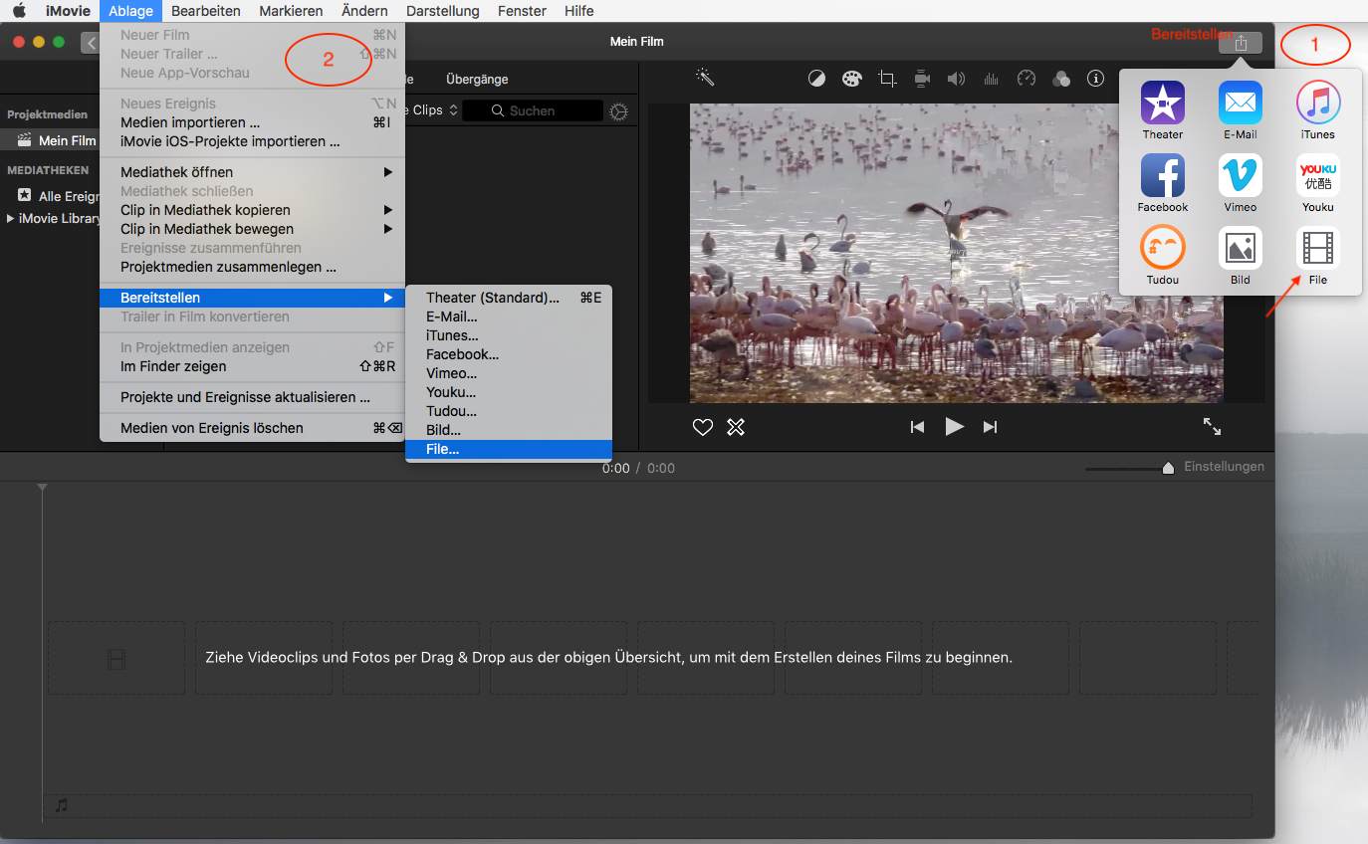This screenshot has width=1368, height=844.
Task: Open the speed speedometer tool
Action: tap(1026, 79)
